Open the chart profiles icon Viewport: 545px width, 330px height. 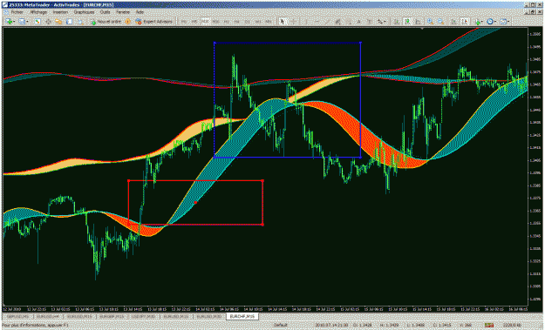click(22, 22)
